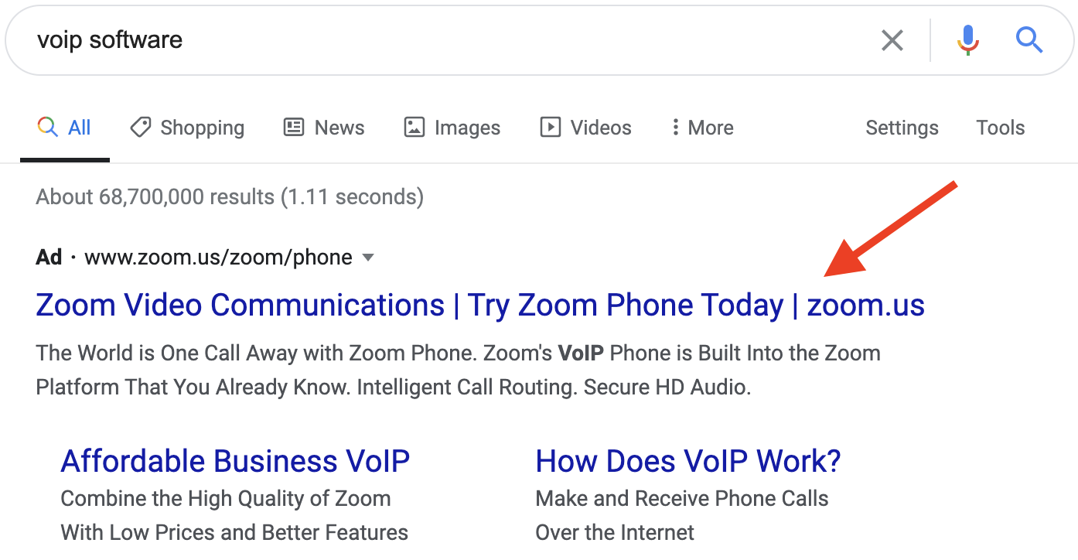Click the blue magnifying glass search icon

point(1029,39)
